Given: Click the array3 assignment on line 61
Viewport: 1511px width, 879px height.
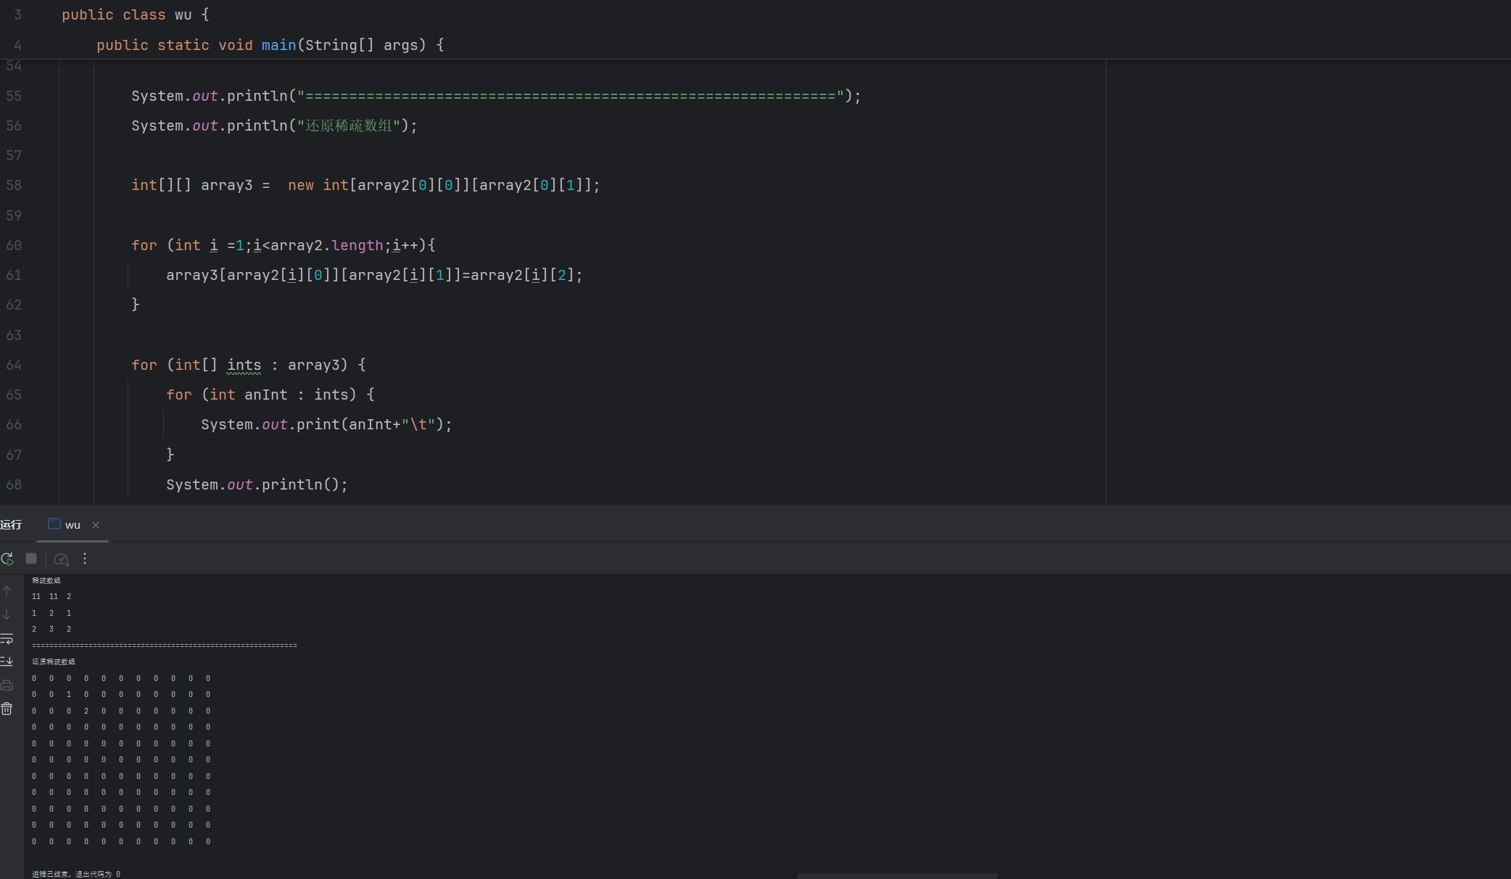Looking at the screenshot, I should pos(374,275).
